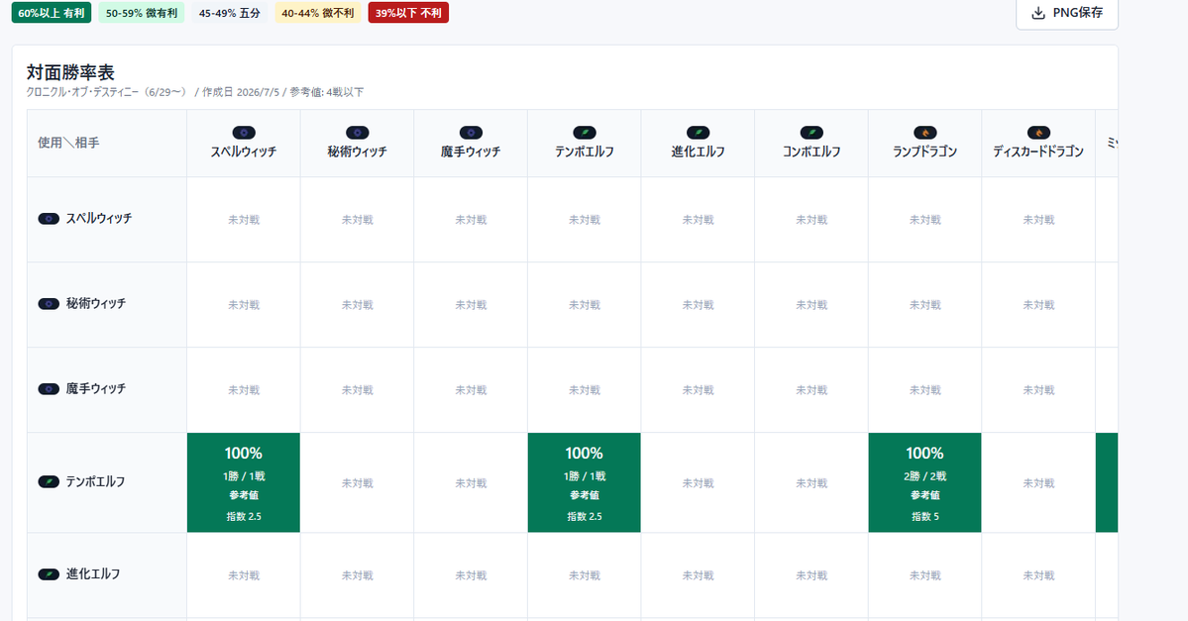Image resolution: width=1188 pixels, height=621 pixels.
Task: Click the ランプドラゴン column header text
Action: [x=925, y=152]
